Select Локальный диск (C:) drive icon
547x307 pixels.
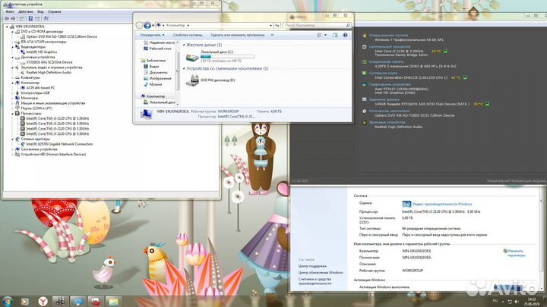click(192, 57)
